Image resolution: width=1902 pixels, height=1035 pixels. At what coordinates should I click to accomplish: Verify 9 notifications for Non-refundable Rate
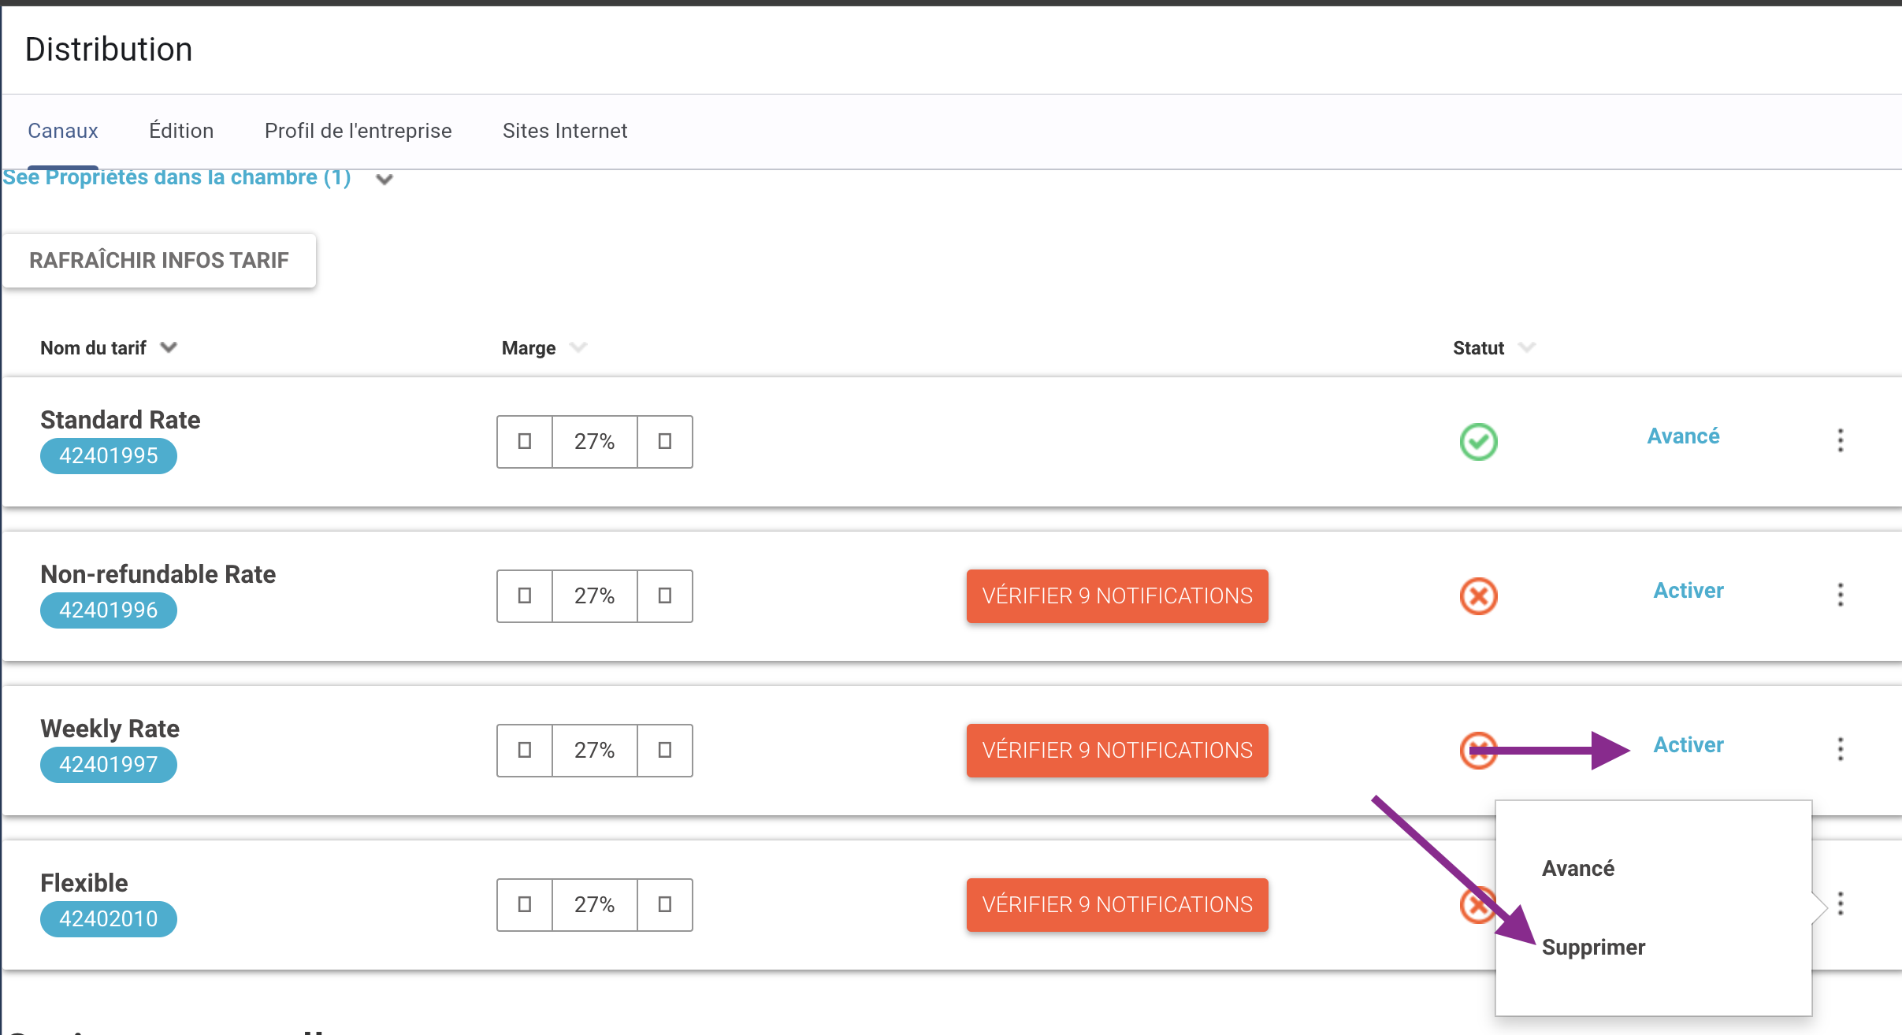[1117, 596]
